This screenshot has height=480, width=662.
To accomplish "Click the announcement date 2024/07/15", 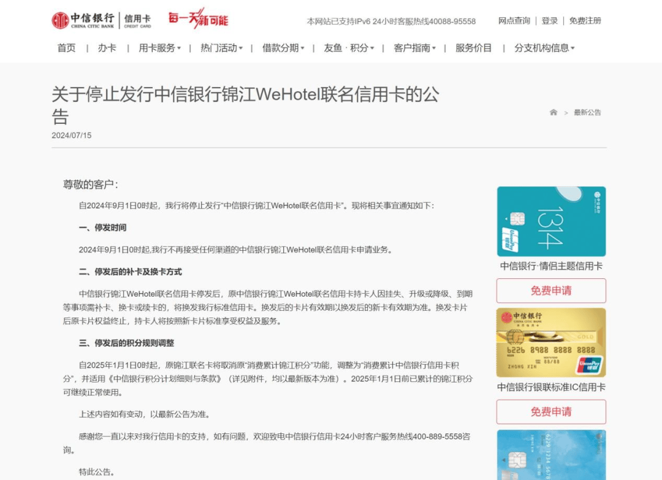I will [72, 135].
